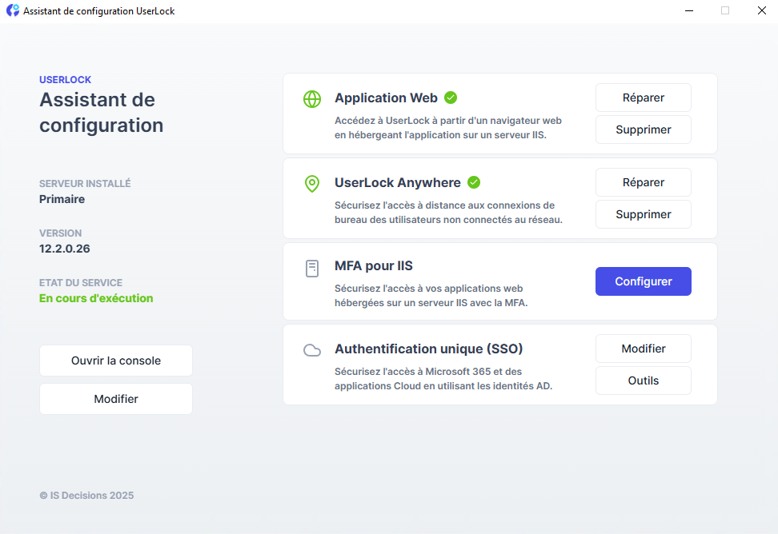Click the Application Web description about IIS hosting
The image size is (778, 534).
[x=448, y=128]
